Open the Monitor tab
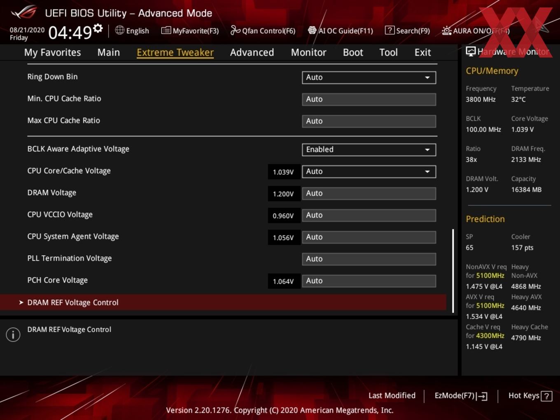 308,52
